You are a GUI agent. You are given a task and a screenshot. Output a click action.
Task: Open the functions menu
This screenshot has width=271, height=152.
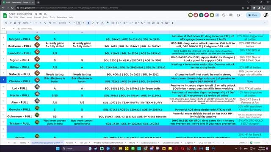coord(172,23)
